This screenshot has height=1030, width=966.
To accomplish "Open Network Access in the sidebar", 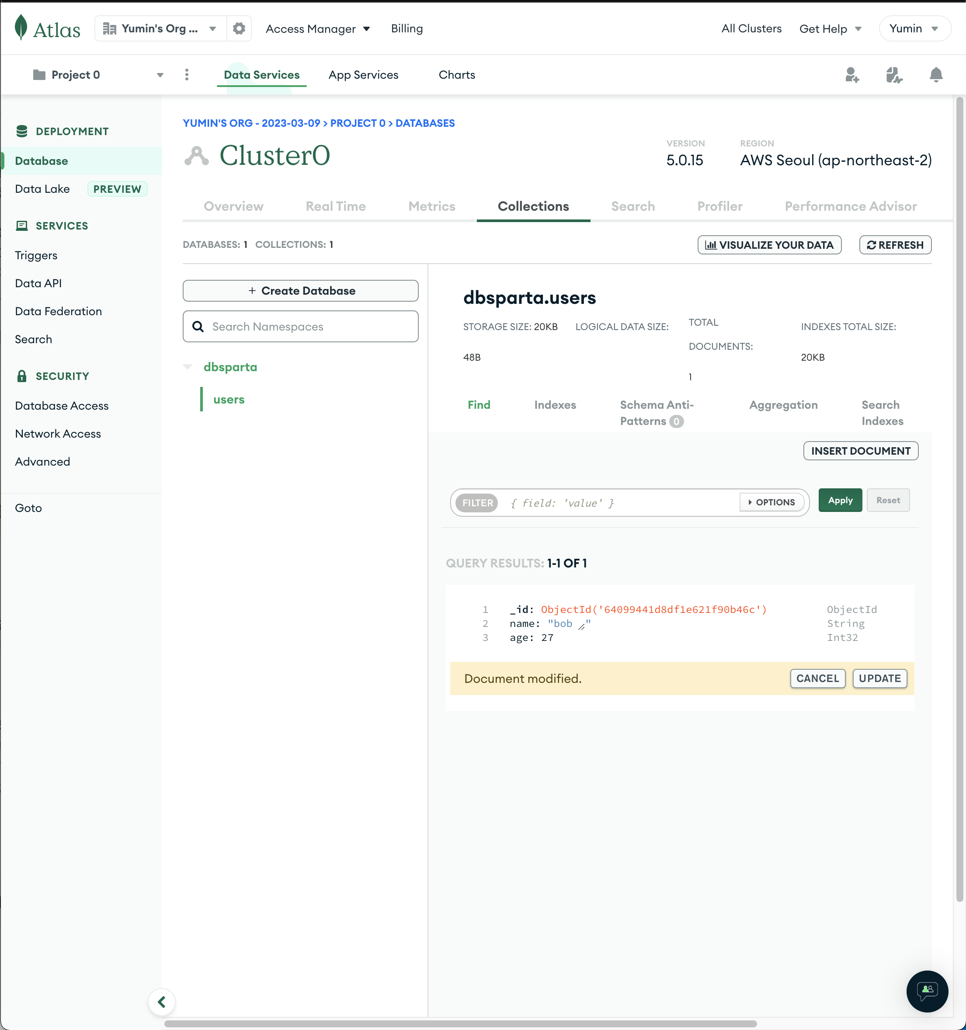I will (x=58, y=434).
